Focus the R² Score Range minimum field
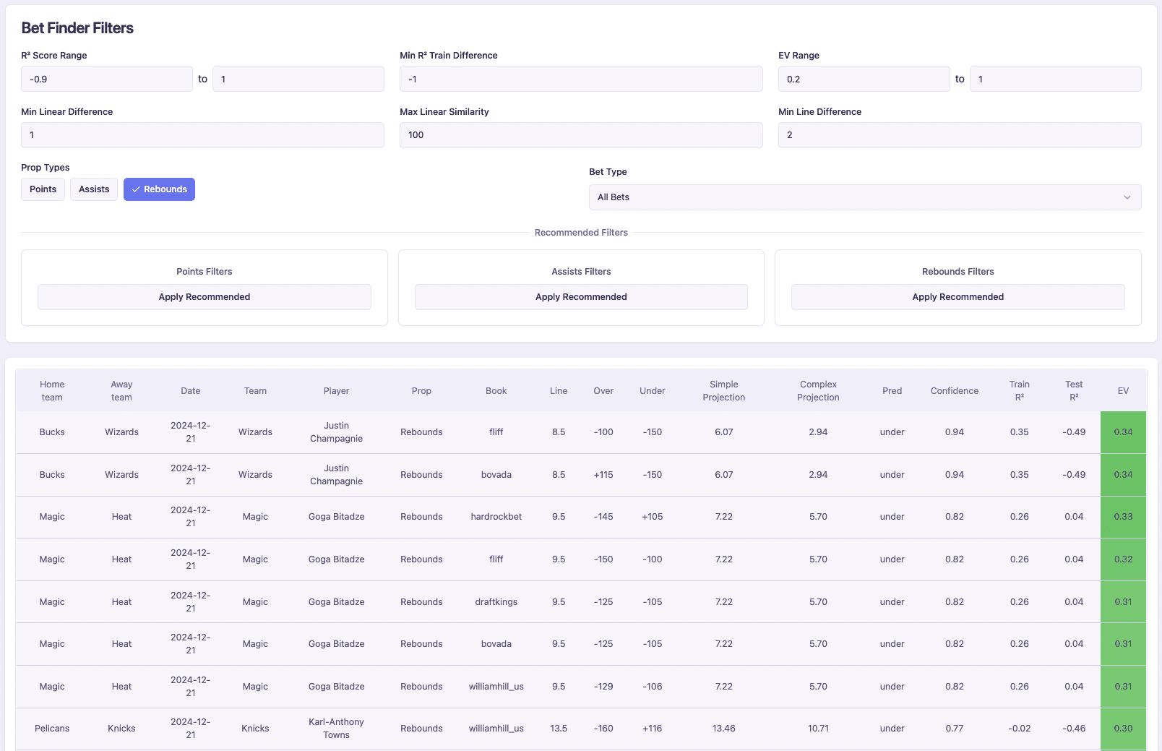This screenshot has width=1162, height=751. tap(107, 79)
